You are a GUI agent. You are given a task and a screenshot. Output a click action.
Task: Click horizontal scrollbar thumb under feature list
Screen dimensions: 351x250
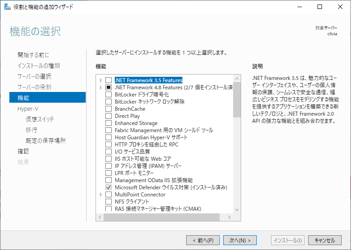161,217
